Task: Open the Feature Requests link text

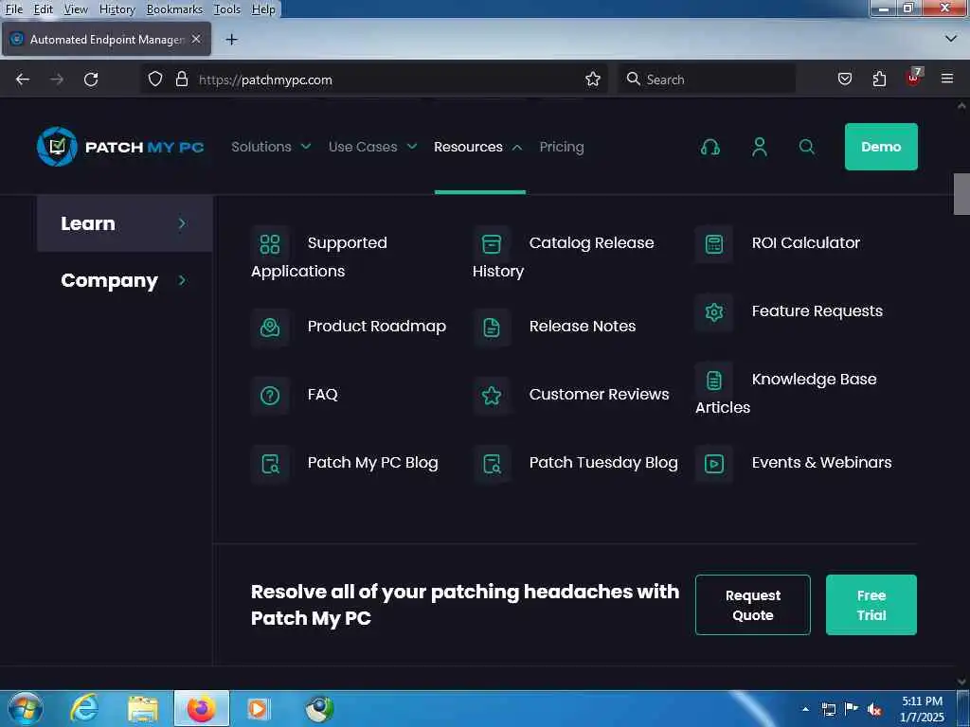Action: [817, 310]
